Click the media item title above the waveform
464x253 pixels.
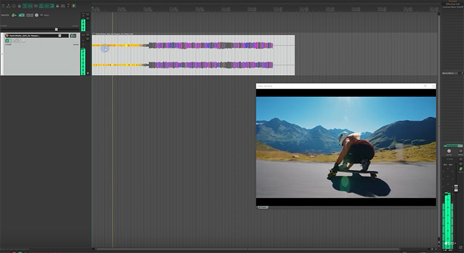coord(114,34)
